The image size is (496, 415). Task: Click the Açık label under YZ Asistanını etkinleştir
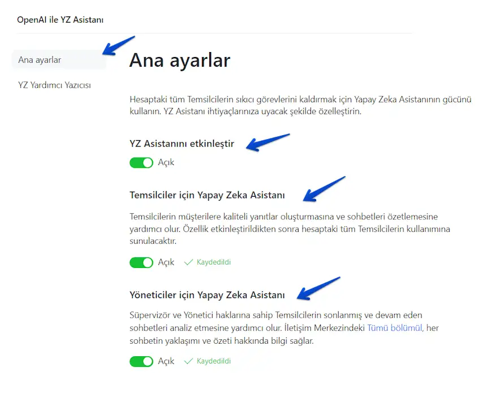[166, 163]
